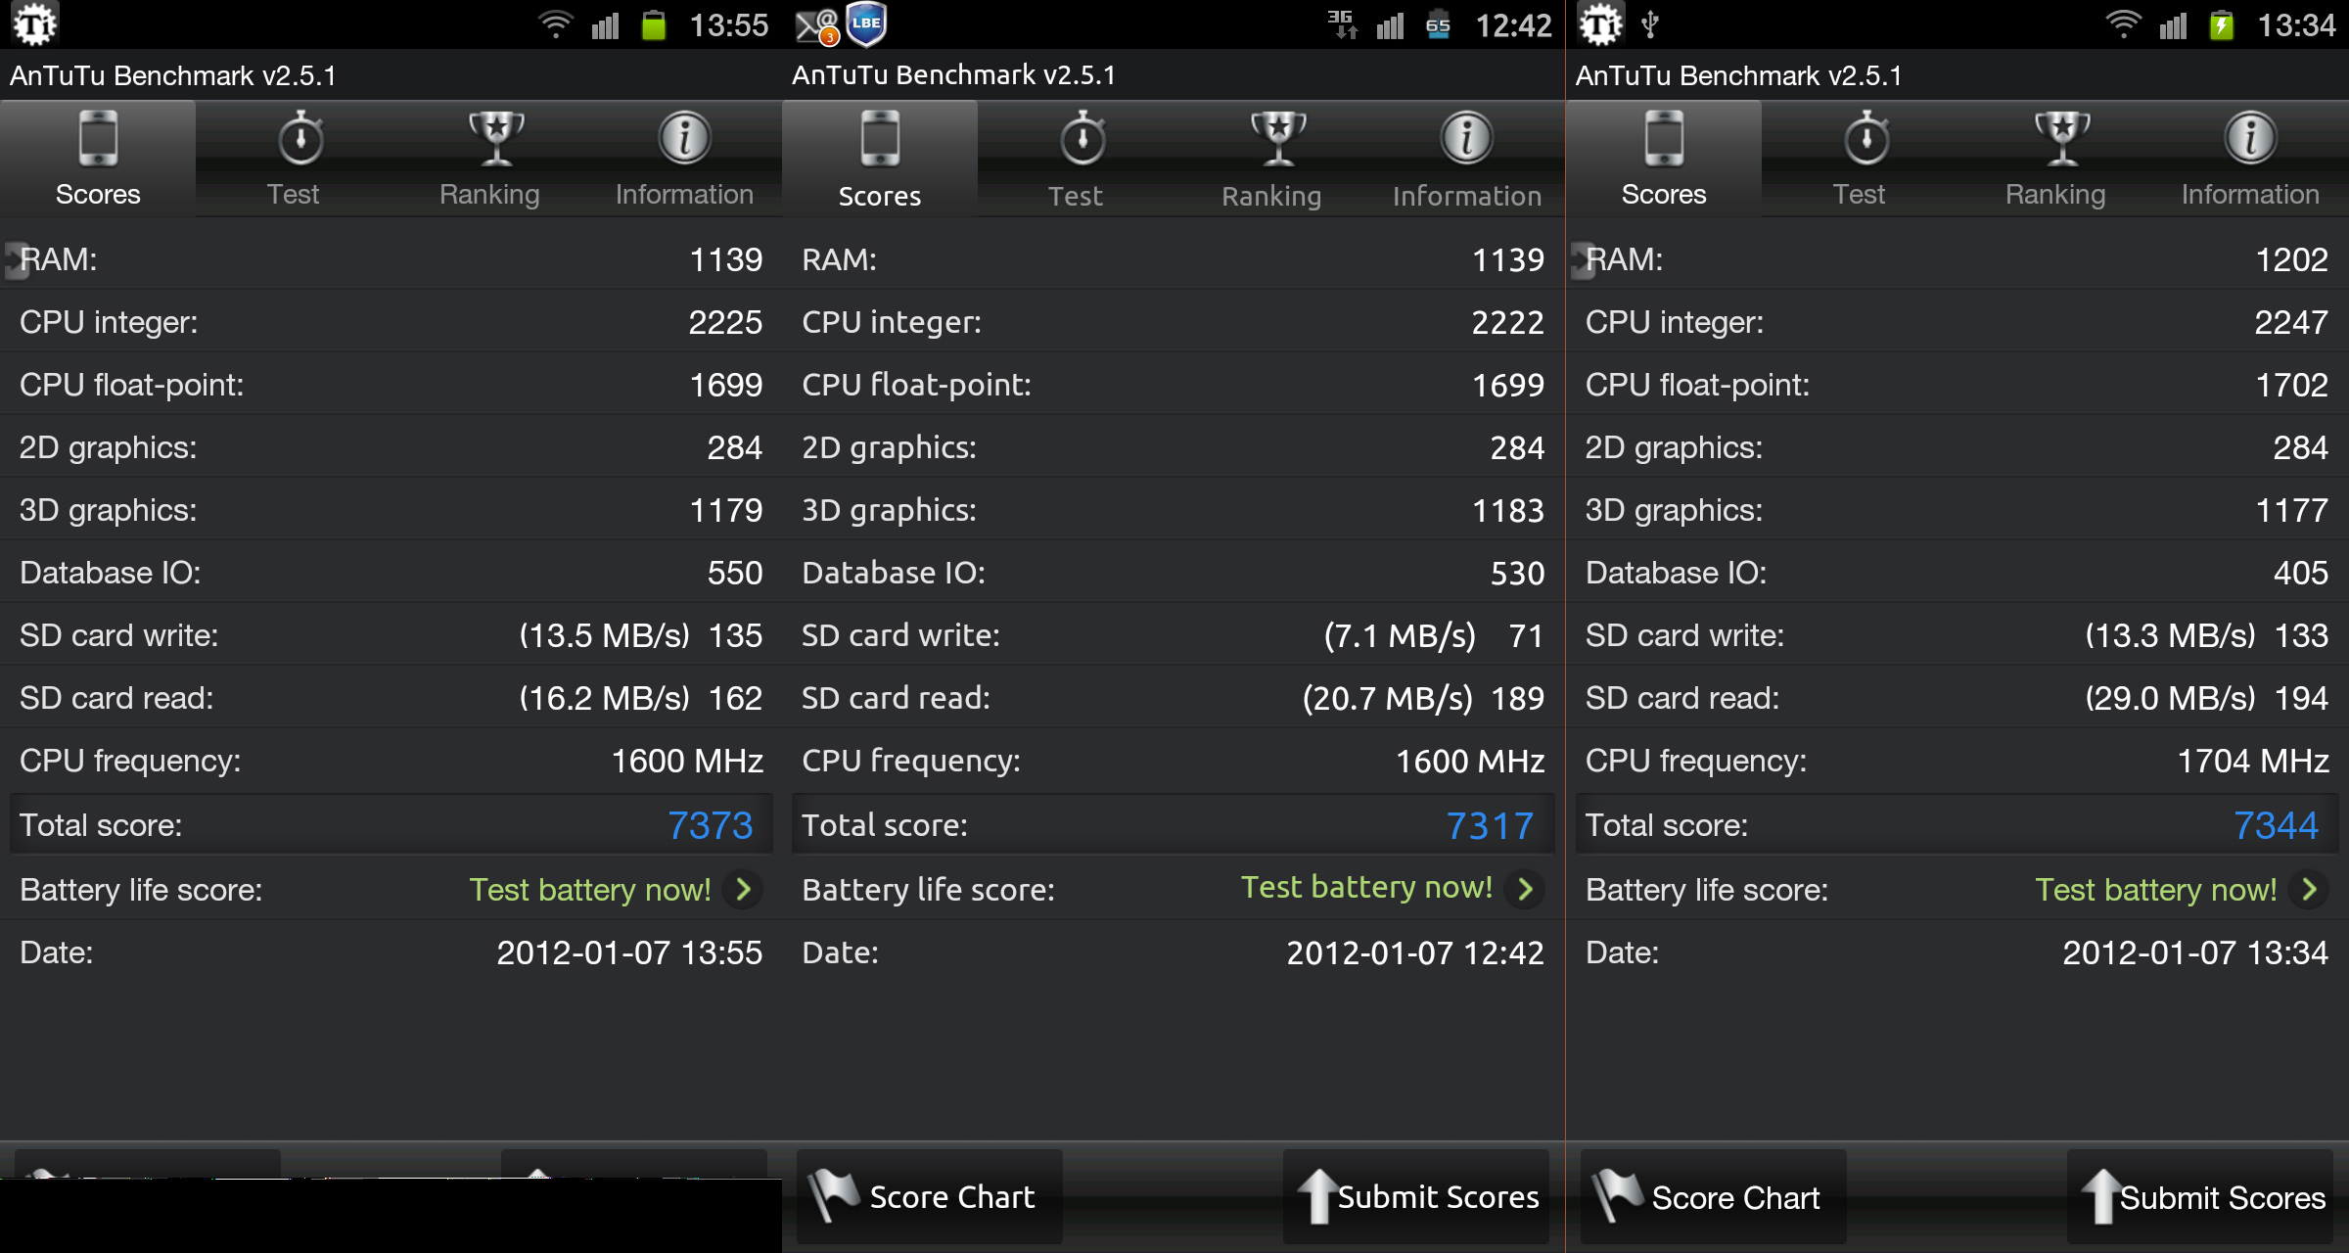Open the Information tab in the 12:42 screen
The width and height of the screenshot is (2349, 1253).
coord(1467,159)
